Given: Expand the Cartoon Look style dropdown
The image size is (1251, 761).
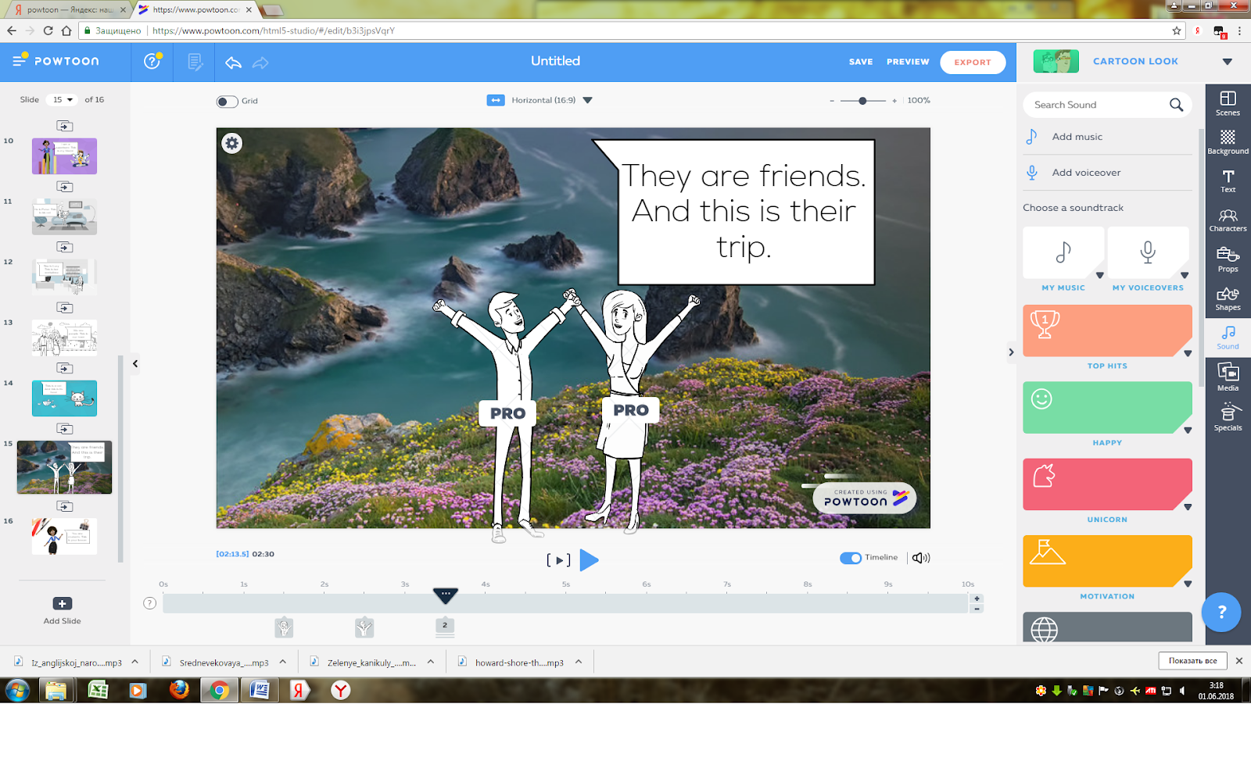Looking at the screenshot, I should [1227, 62].
